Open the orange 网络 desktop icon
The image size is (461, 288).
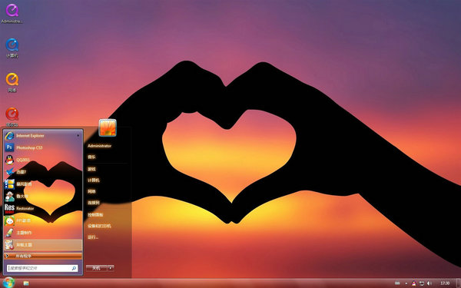(12, 82)
